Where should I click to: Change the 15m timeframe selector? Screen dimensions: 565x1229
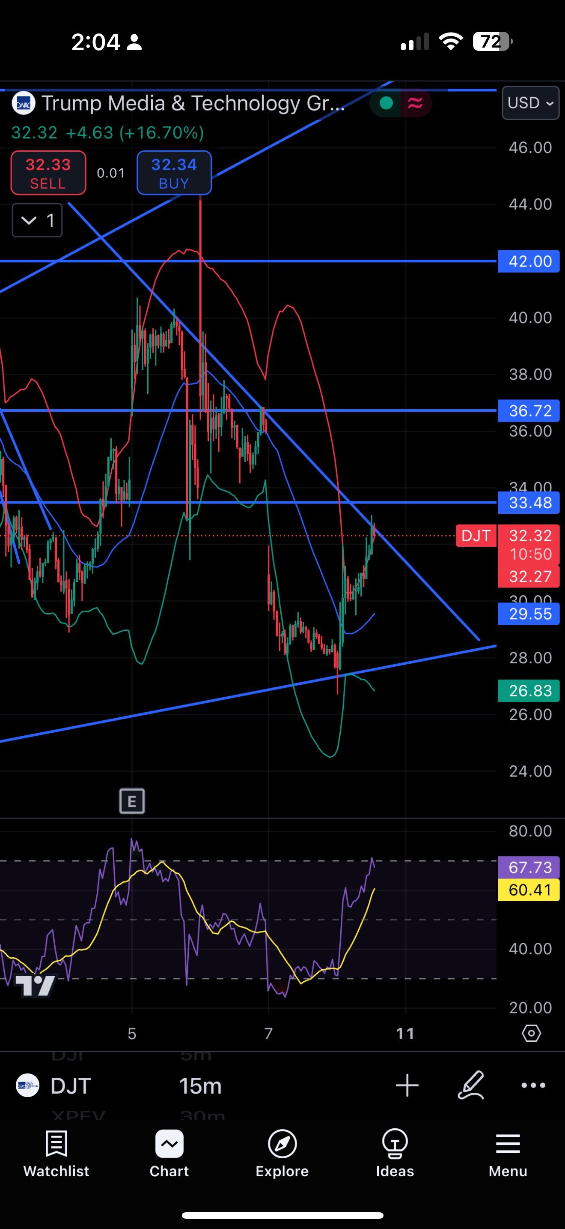pos(200,1086)
